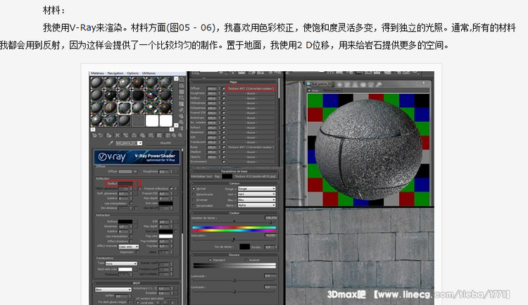The width and height of the screenshot is (528, 305).
Task: Click the Put to Library icon
Action: point(142,135)
